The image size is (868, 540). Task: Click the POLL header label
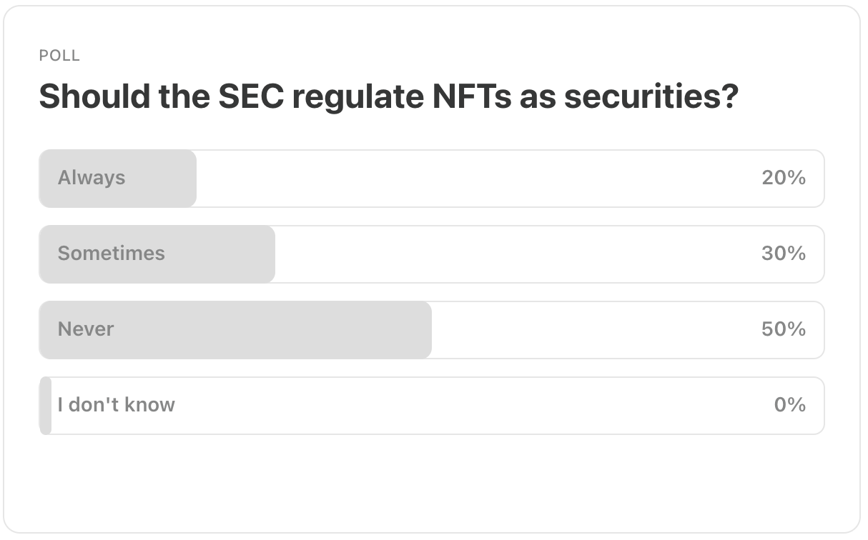coord(59,56)
